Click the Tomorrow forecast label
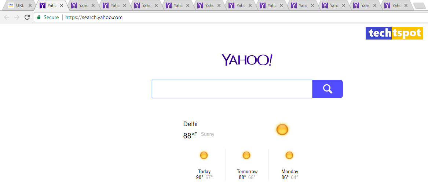The height and width of the screenshot is (186, 428). click(x=247, y=172)
